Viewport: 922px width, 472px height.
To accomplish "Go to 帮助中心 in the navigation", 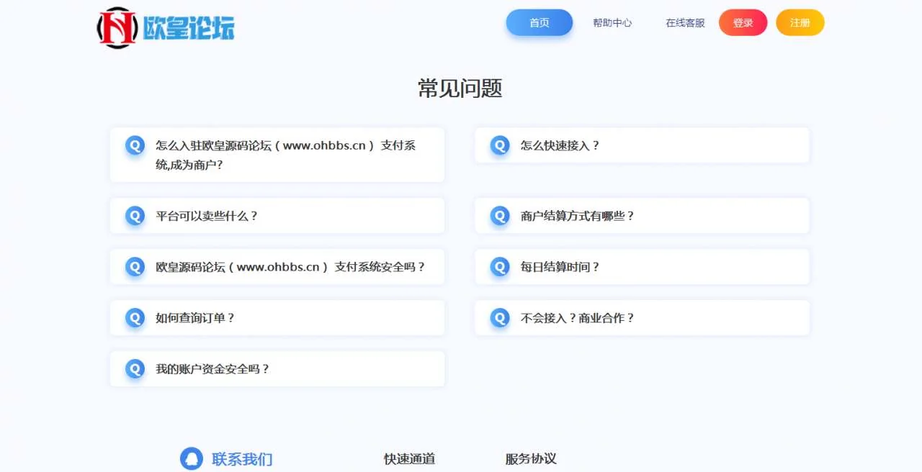I will [612, 23].
